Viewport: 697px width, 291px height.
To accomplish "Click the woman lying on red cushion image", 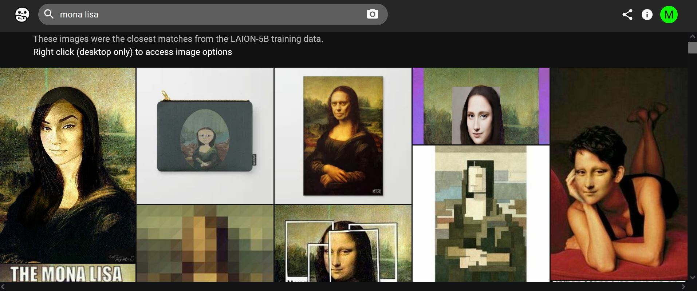I will [x=619, y=175].
